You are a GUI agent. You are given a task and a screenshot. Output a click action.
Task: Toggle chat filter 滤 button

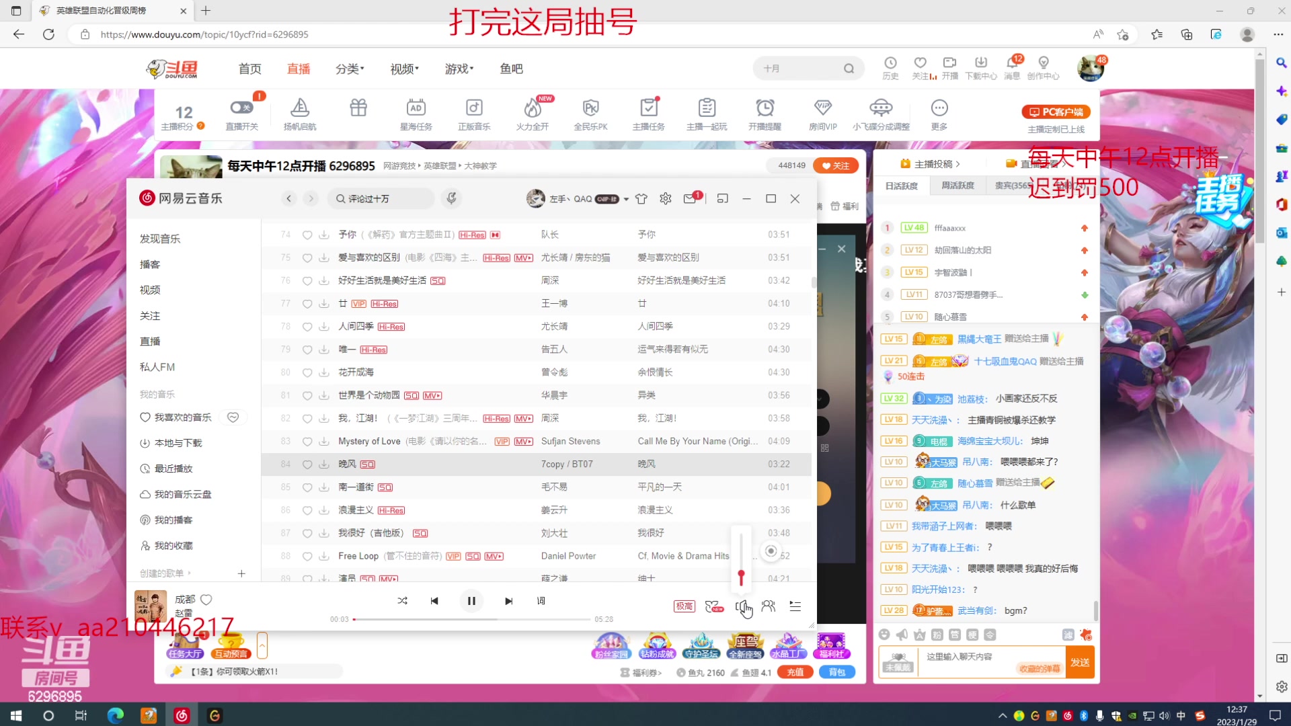[1068, 635]
